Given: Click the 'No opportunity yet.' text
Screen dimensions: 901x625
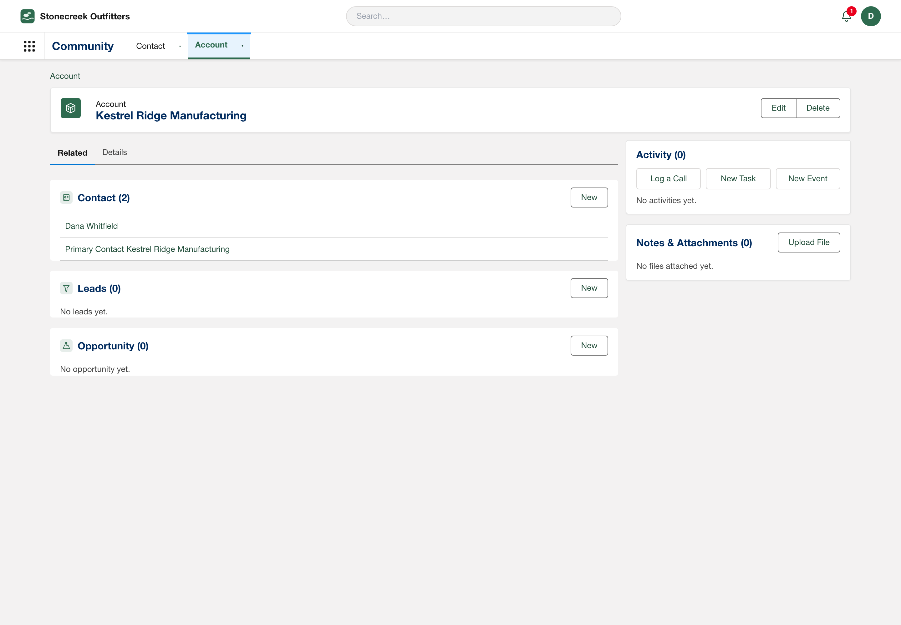Looking at the screenshot, I should 95,369.
